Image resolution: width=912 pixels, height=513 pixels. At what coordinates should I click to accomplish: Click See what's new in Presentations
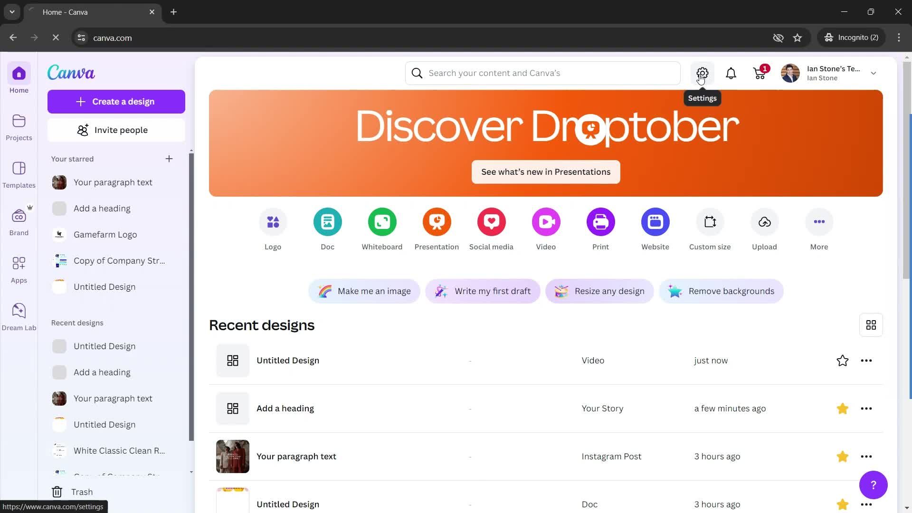pos(546,172)
